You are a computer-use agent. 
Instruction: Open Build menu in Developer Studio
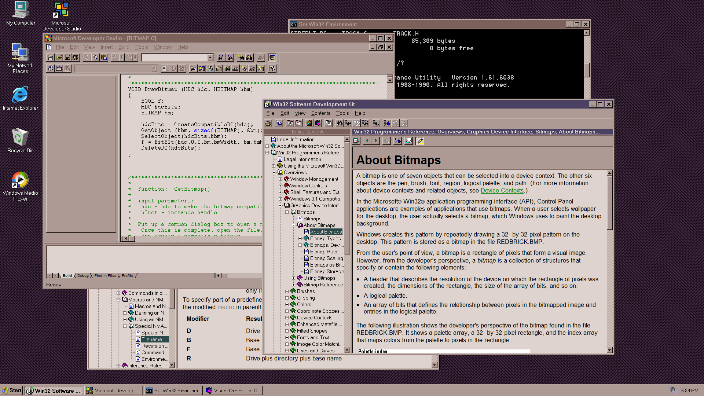click(124, 47)
